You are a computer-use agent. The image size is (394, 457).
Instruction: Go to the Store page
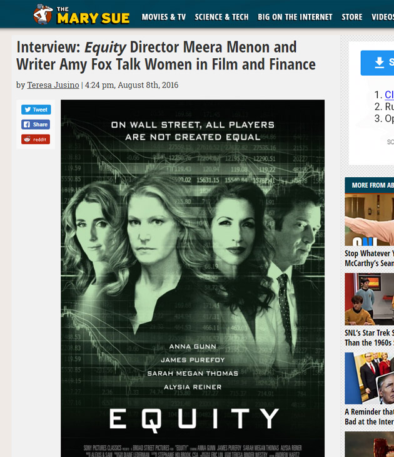pos(351,17)
